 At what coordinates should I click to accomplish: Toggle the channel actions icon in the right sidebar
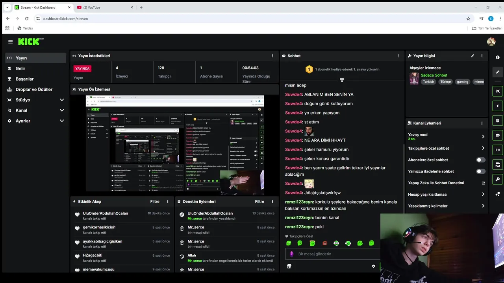click(x=498, y=164)
